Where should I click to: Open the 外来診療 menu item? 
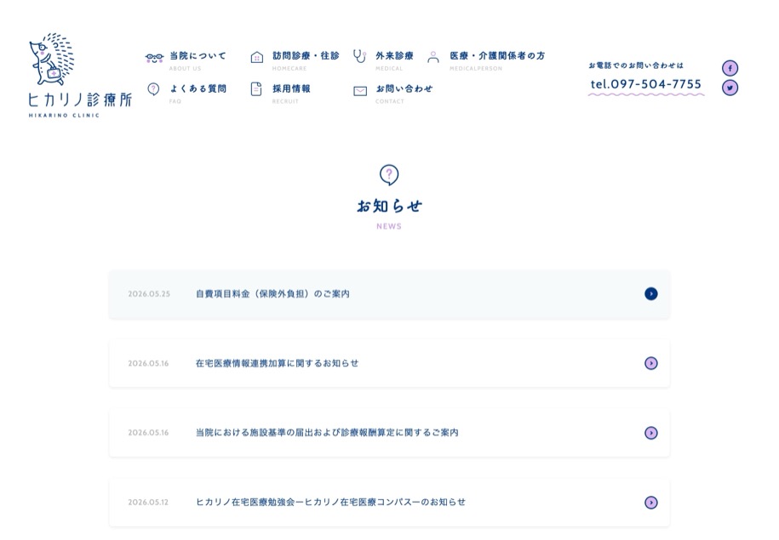394,55
